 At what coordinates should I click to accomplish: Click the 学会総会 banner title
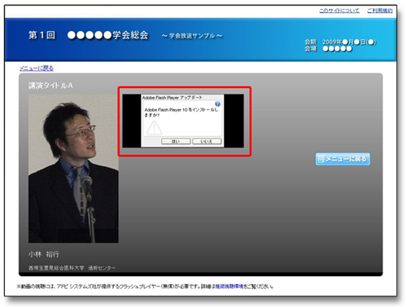[107, 35]
